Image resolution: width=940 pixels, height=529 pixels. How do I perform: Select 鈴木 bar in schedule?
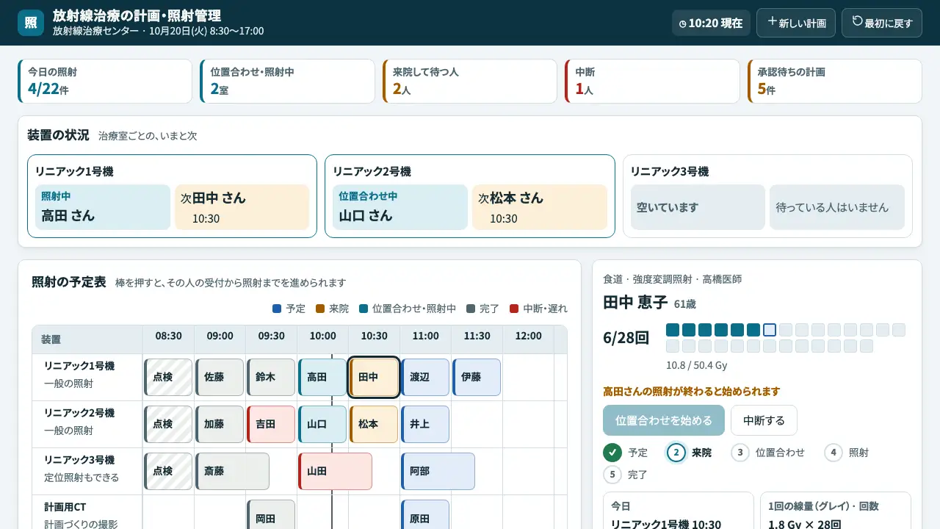point(271,377)
